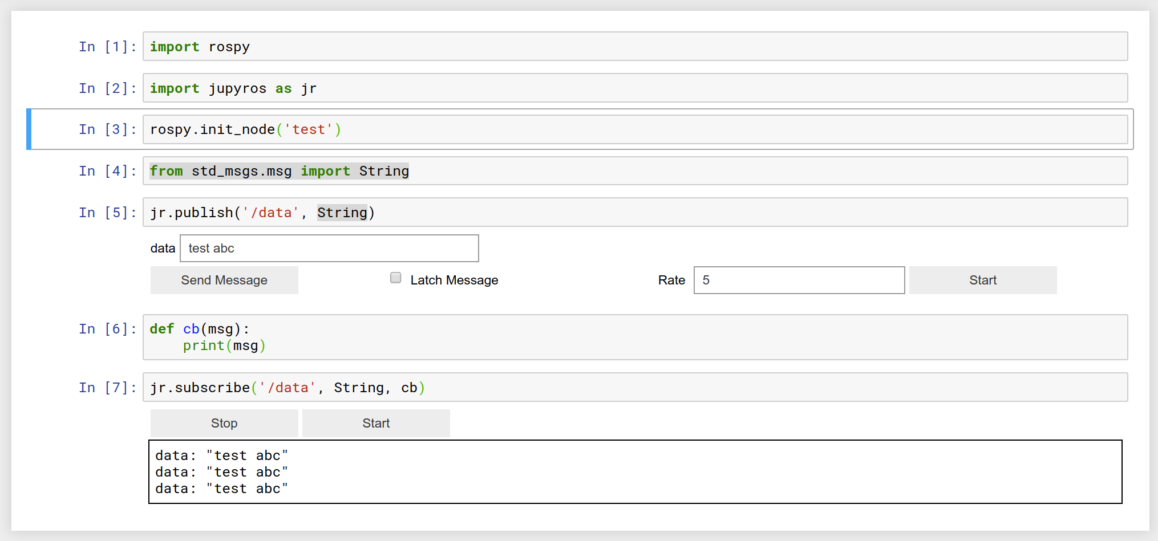Image resolution: width=1158 pixels, height=541 pixels.
Task: Select the 'import rospy' code cell
Action: (x=635, y=46)
